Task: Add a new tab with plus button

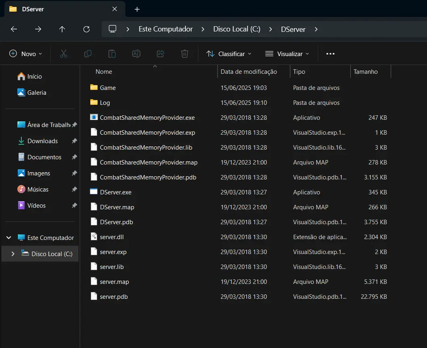Action: [x=137, y=9]
